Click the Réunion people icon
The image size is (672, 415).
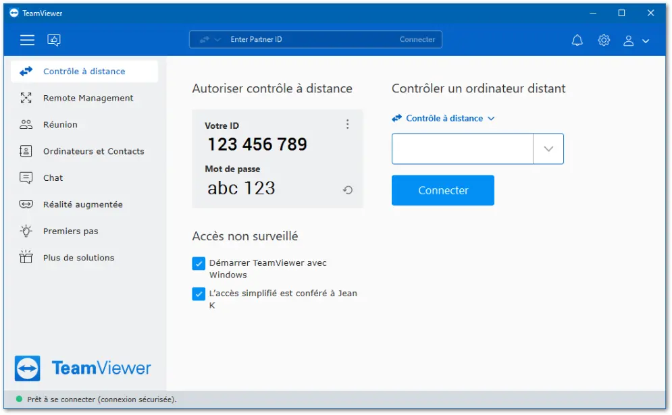[x=26, y=125]
